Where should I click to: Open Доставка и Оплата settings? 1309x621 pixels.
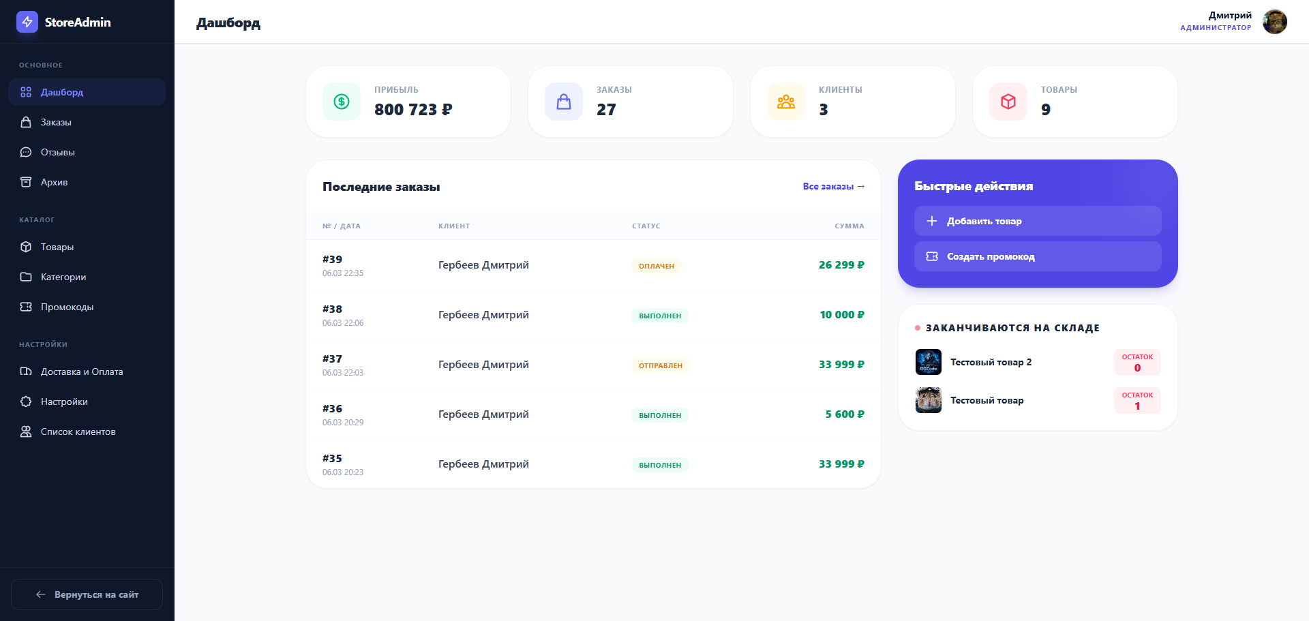pyautogui.click(x=81, y=372)
